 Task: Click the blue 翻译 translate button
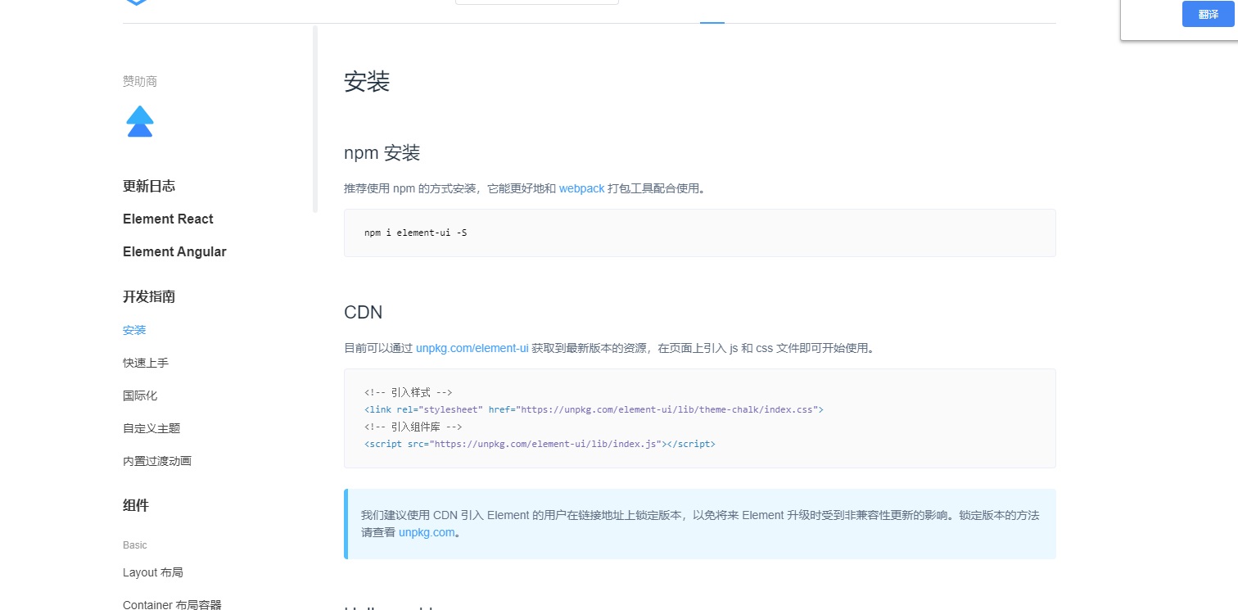[x=1208, y=14]
